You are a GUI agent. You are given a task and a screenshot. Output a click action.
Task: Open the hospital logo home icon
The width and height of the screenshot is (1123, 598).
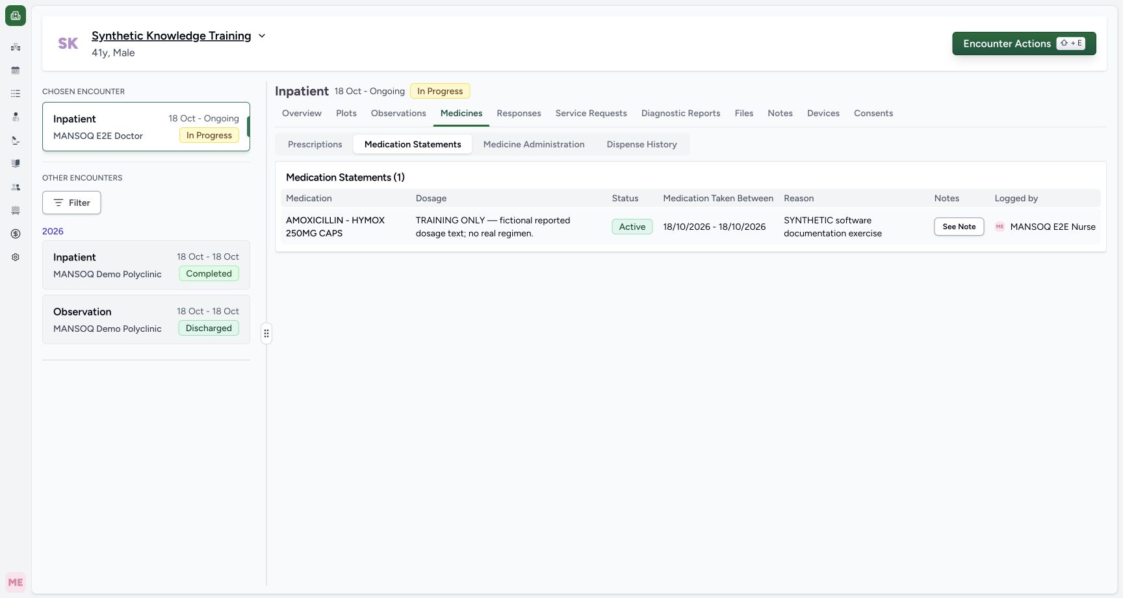pyautogui.click(x=16, y=16)
